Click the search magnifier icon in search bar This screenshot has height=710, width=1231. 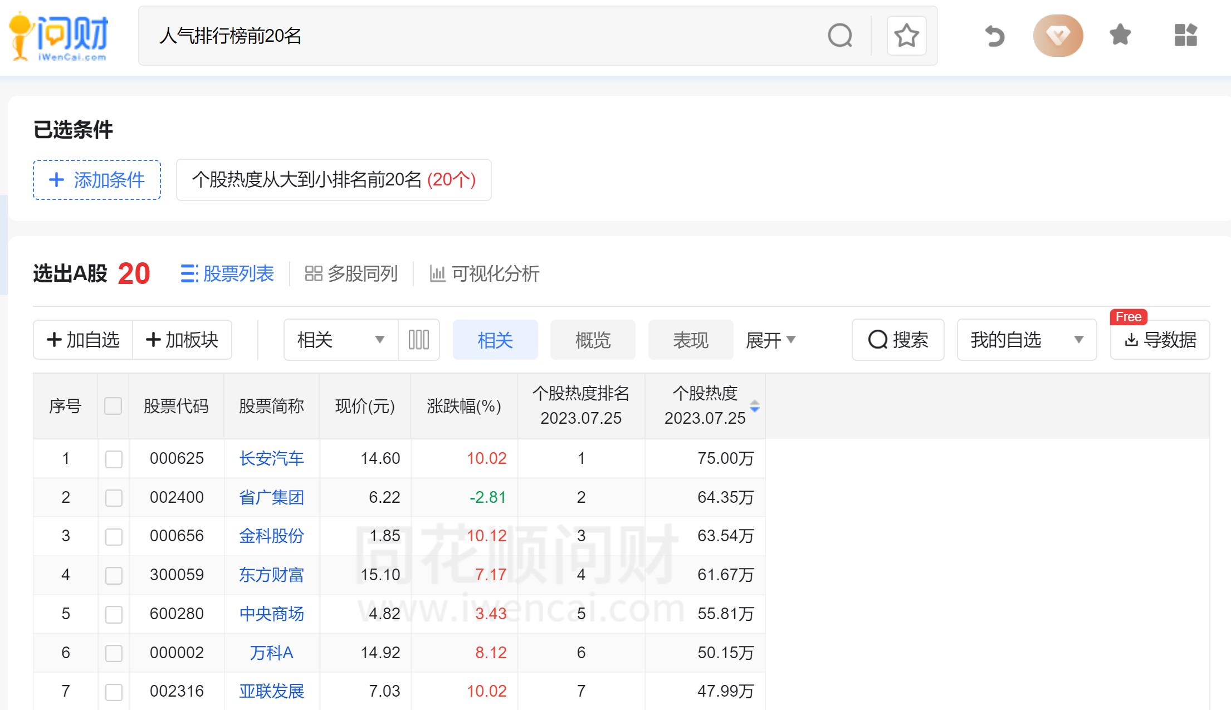coord(841,36)
